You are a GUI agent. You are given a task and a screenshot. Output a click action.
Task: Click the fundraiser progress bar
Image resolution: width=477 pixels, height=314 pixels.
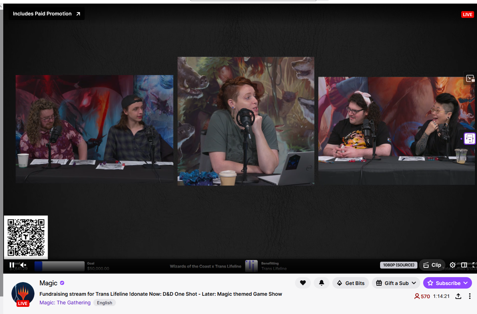click(x=60, y=266)
